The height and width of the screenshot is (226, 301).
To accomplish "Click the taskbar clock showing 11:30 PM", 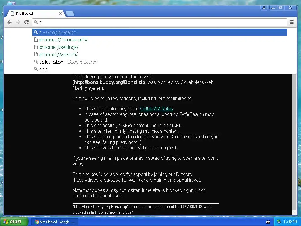I will point(290,222).
